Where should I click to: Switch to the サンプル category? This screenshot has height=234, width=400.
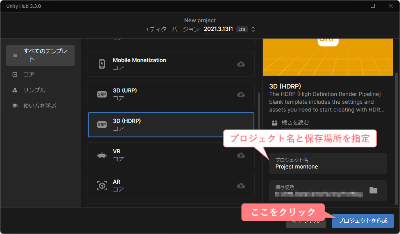pyautogui.click(x=40, y=90)
